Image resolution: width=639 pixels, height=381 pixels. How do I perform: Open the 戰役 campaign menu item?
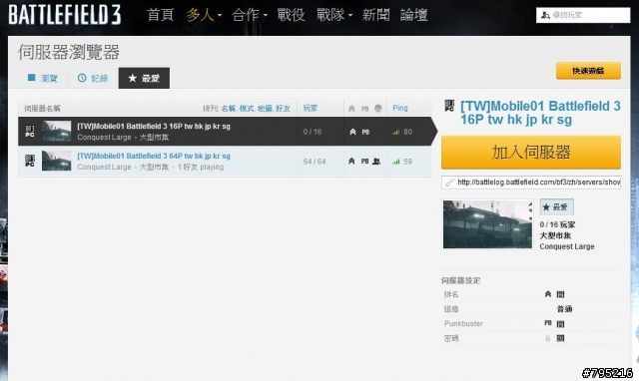click(x=291, y=15)
